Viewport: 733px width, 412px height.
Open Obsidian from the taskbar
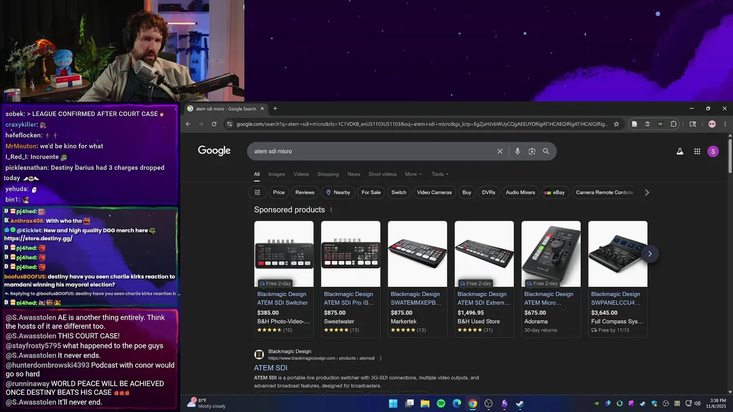point(505,403)
